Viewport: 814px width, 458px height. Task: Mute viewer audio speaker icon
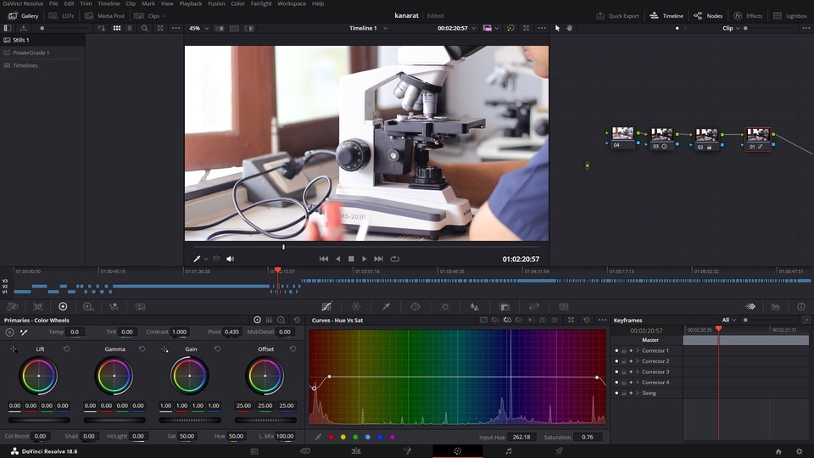(230, 259)
